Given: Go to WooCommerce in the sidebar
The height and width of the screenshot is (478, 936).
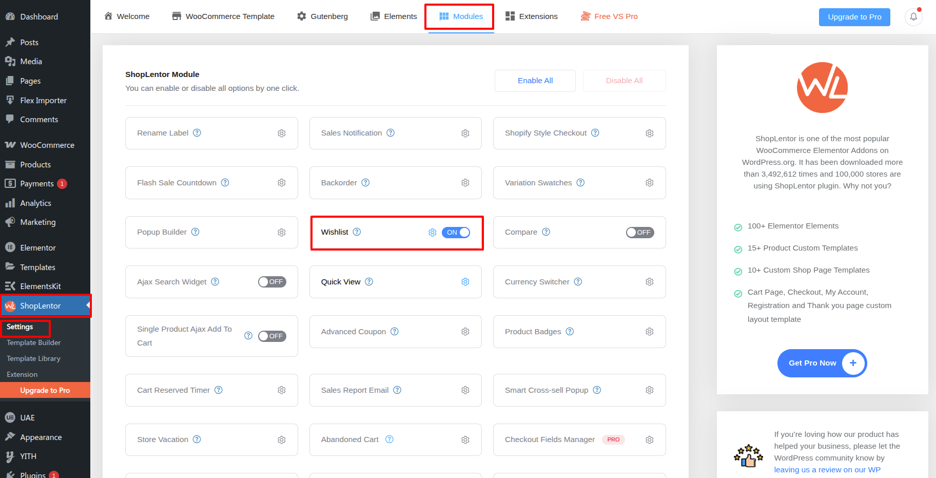Looking at the screenshot, I should [x=45, y=145].
